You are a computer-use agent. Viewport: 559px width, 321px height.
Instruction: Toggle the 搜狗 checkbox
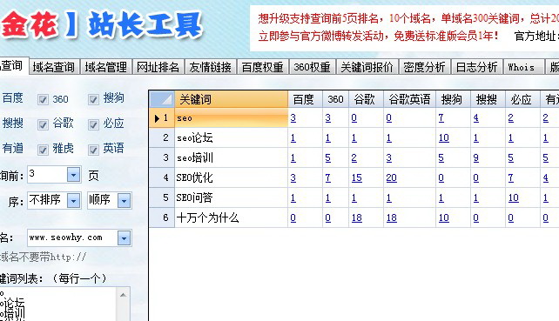[x=93, y=99]
